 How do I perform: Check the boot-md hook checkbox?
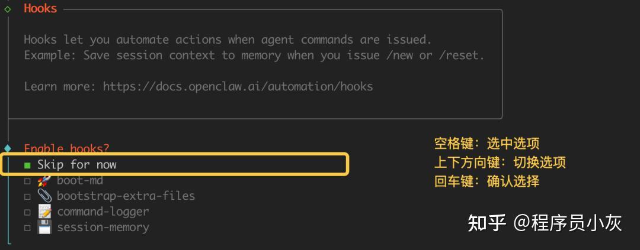[27, 181]
